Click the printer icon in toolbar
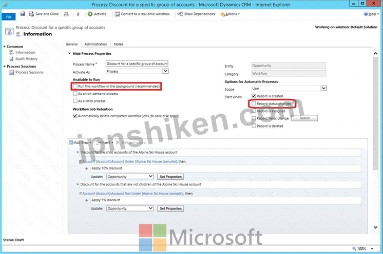 coord(66,14)
